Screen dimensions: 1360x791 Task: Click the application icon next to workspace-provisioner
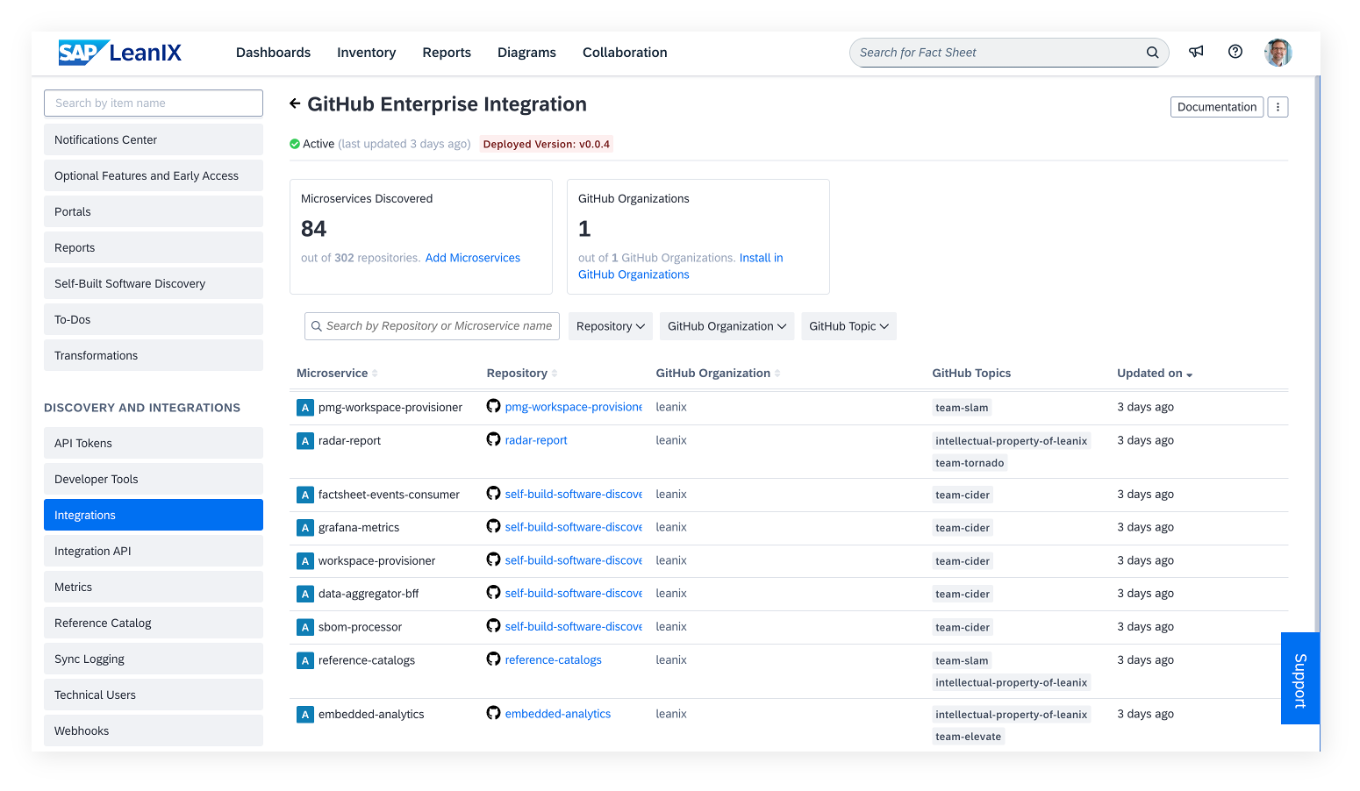(305, 561)
